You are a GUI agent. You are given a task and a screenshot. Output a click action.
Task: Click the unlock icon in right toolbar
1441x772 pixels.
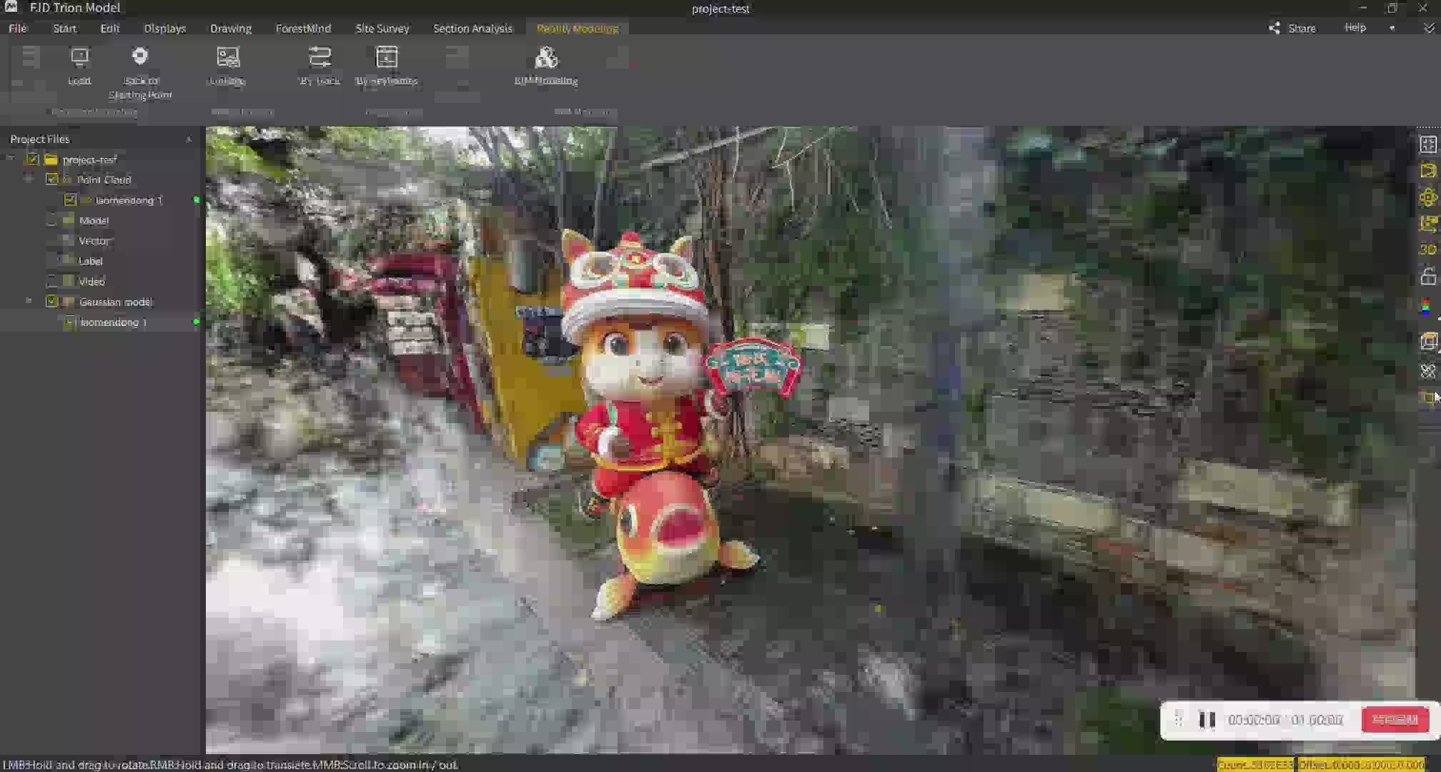tap(1428, 276)
